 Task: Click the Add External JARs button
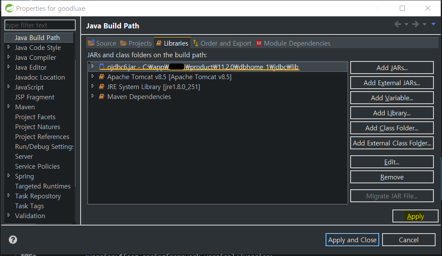(x=392, y=83)
